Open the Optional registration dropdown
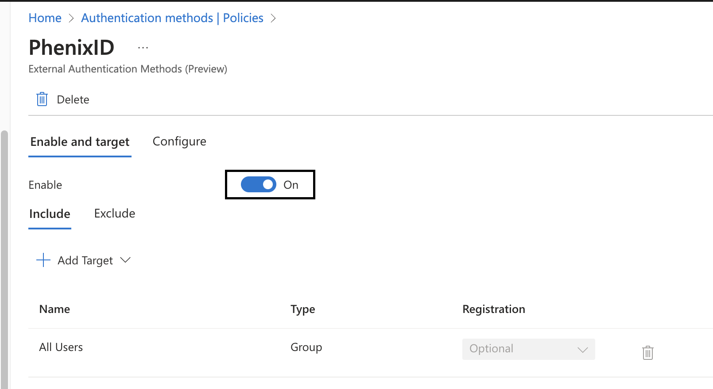Viewport: 713px width, 389px height. (x=528, y=349)
